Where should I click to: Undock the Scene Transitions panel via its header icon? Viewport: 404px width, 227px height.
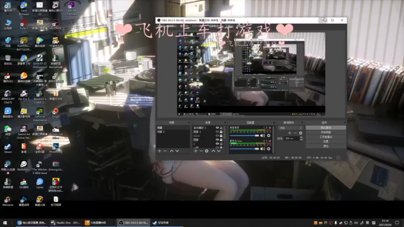(x=302, y=123)
